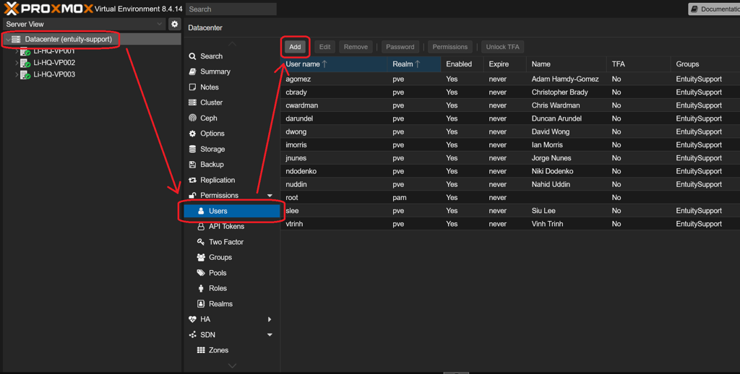This screenshot has height=374, width=740.
Task: Open the Roles menu item
Action: coord(232,288)
